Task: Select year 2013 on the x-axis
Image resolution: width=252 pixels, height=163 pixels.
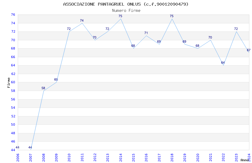Action: (108, 157)
